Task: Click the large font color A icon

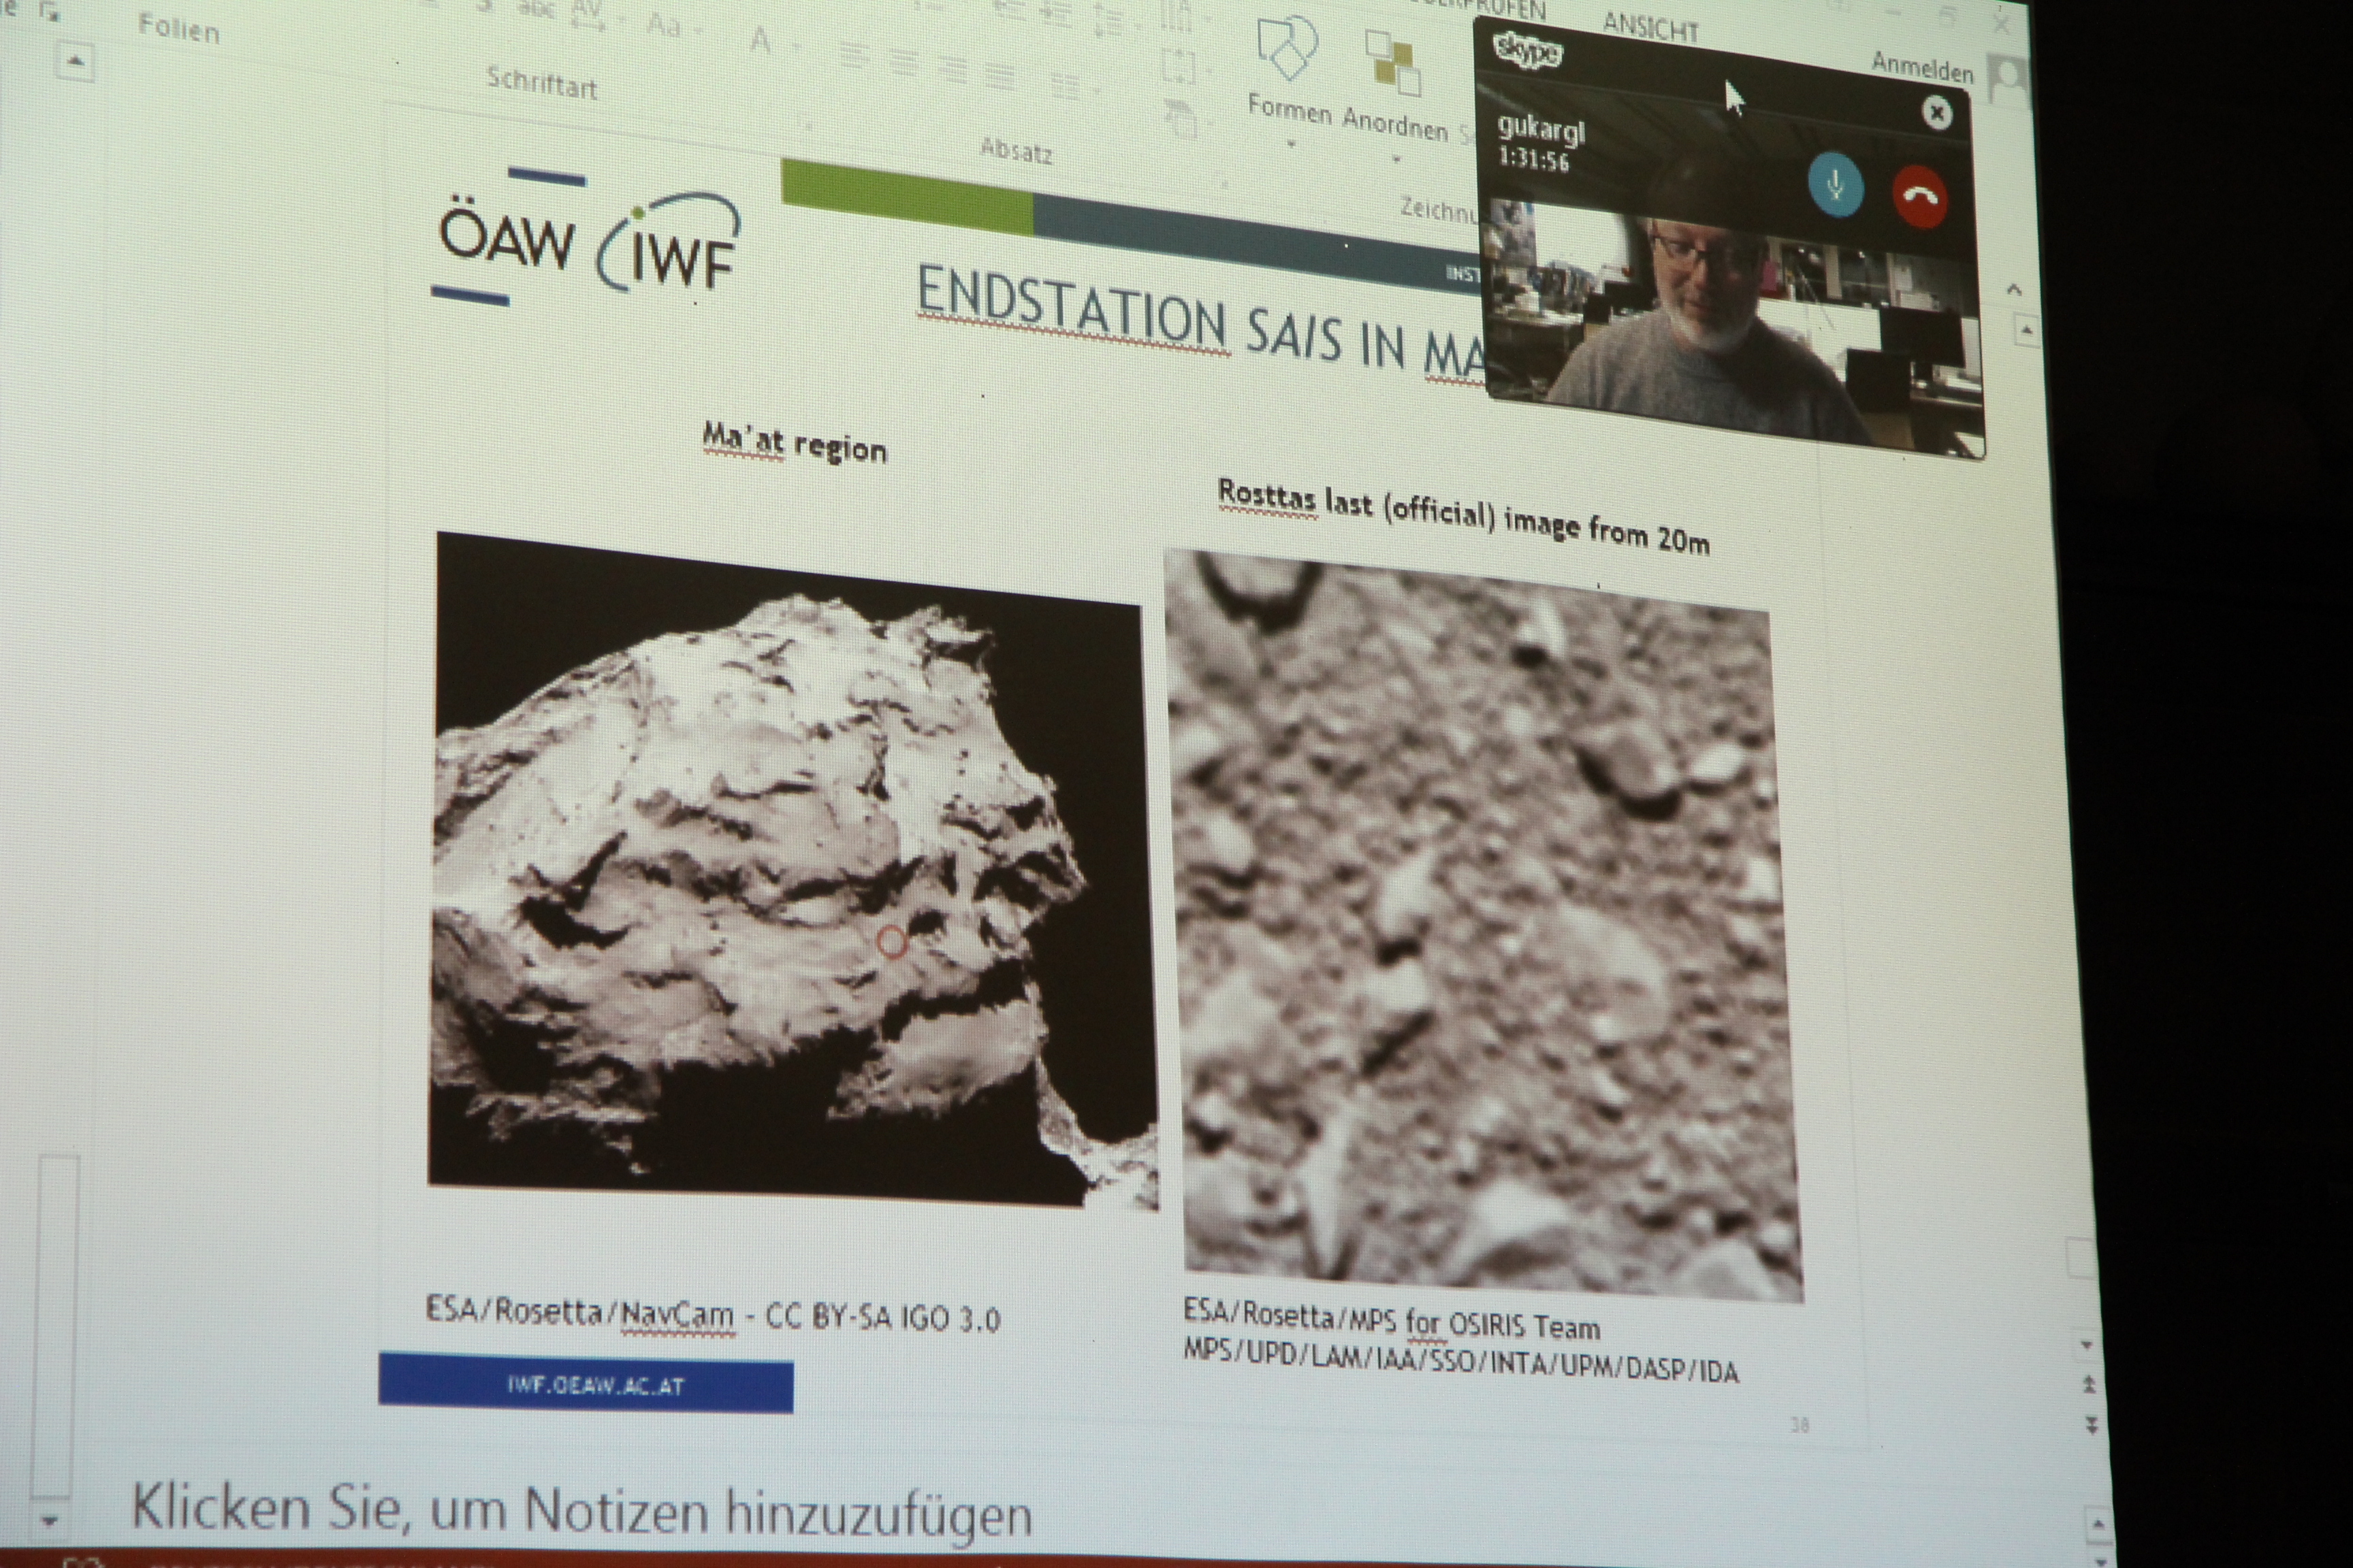Action: click(x=761, y=40)
